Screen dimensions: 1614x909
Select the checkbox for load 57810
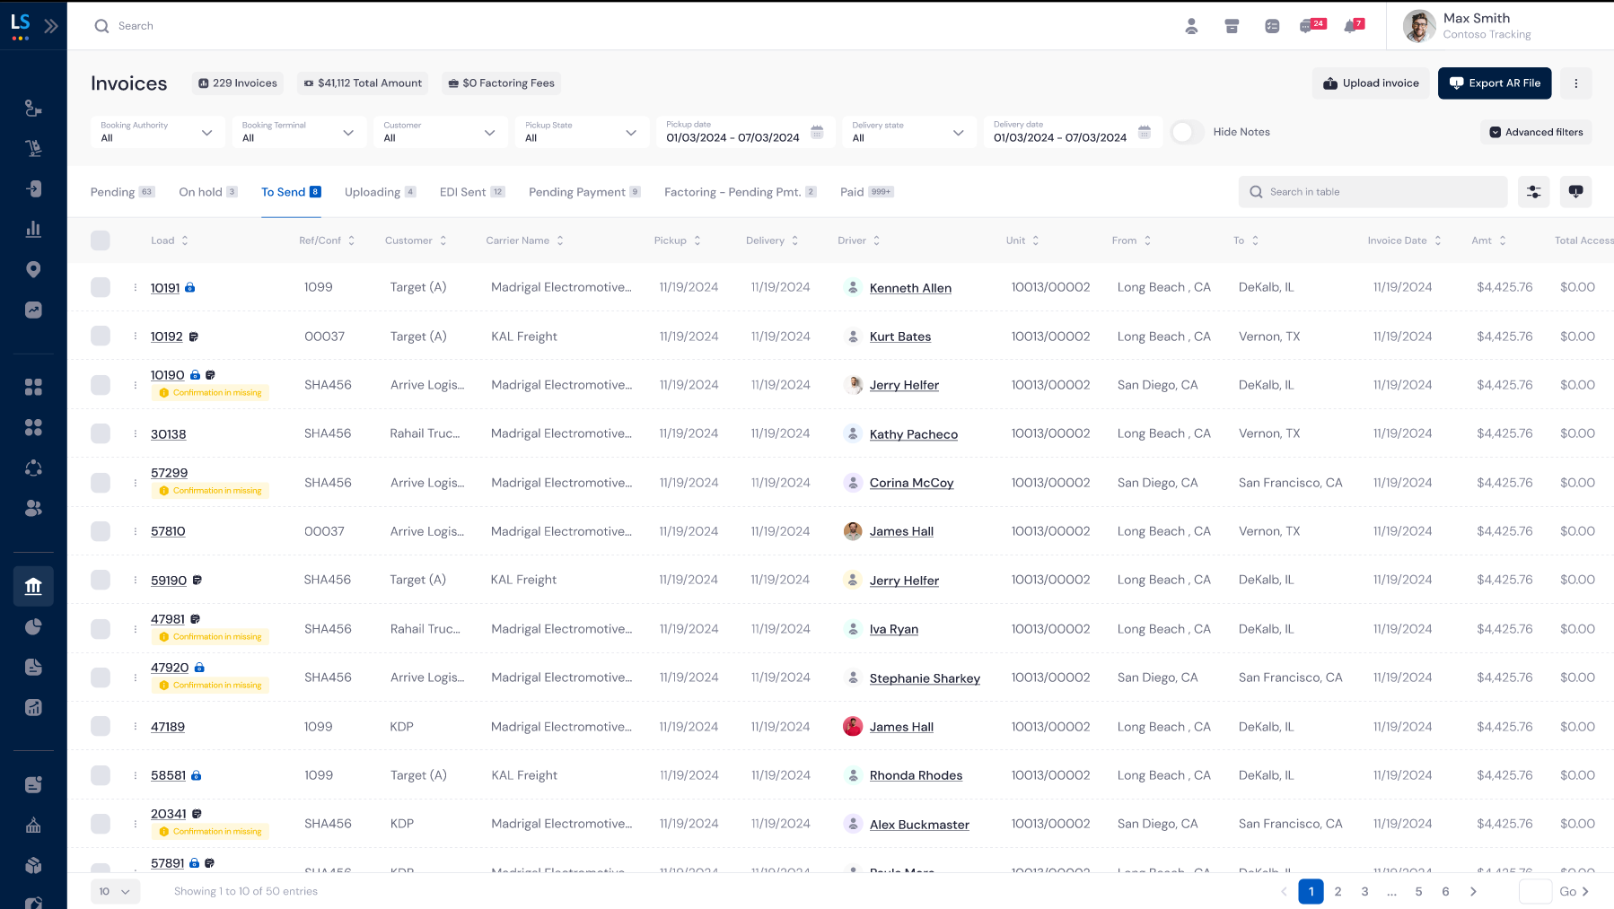101,531
